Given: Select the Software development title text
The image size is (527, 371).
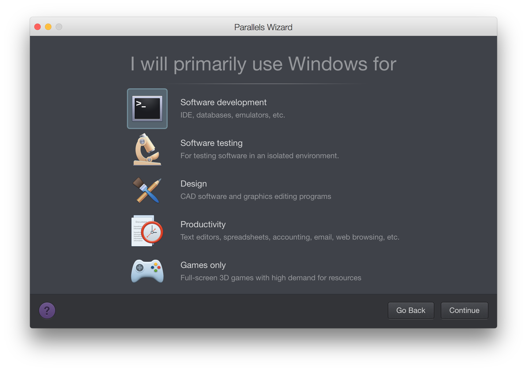Looking at the screenshot, I should [223, 102].
